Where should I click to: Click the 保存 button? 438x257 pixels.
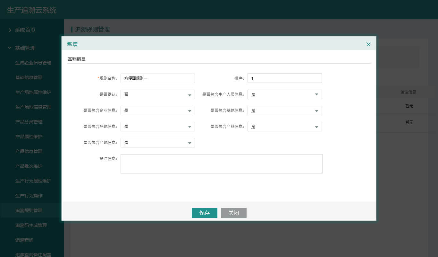(x=204, y=213)
